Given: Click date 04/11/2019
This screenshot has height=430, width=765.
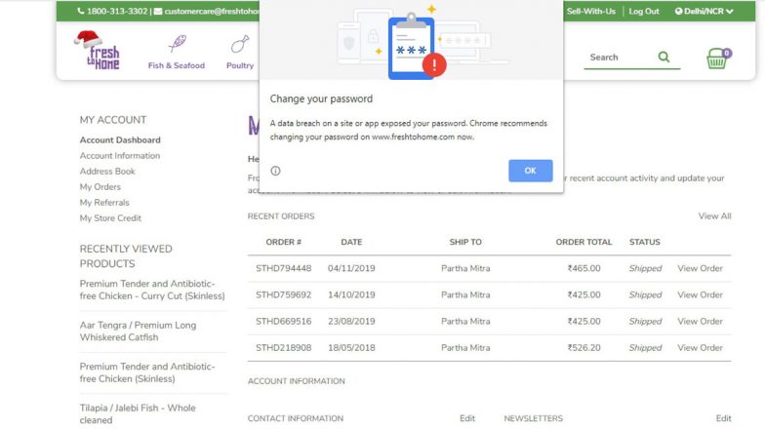Looking at the screenshot, I should click(x=351, y=268).
